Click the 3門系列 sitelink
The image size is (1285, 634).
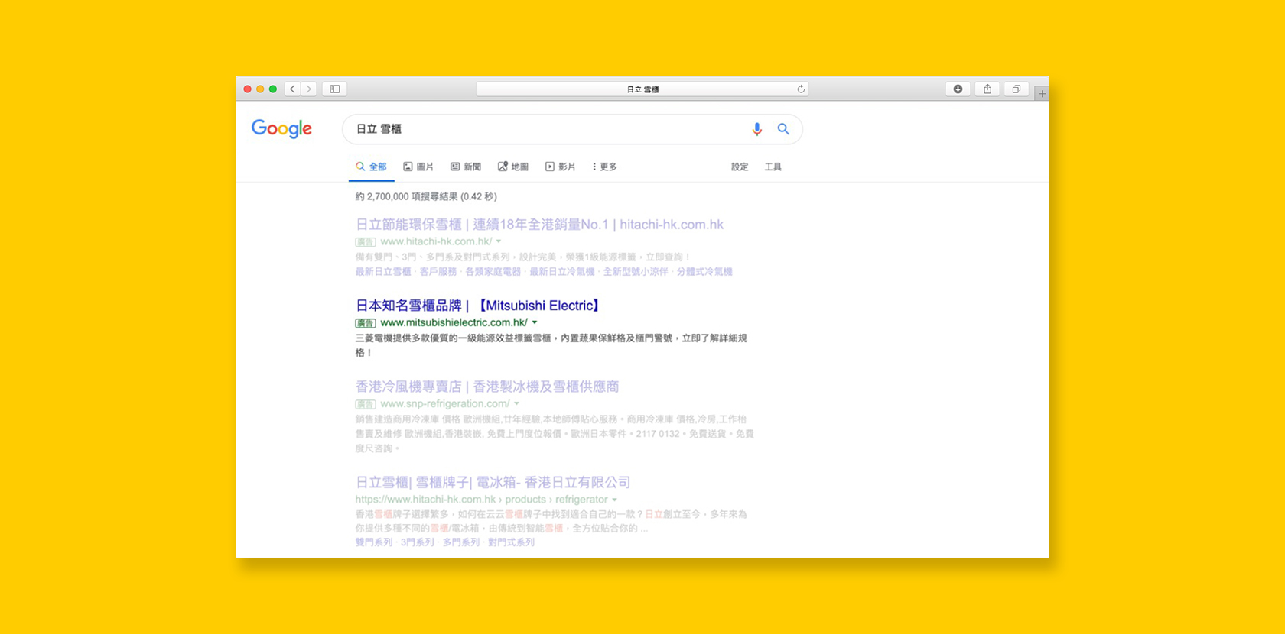click(418, 542)
